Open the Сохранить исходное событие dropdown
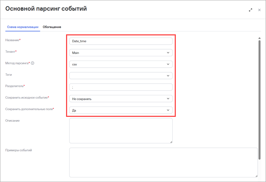266x182 pixels. click(x=121, y=98)
